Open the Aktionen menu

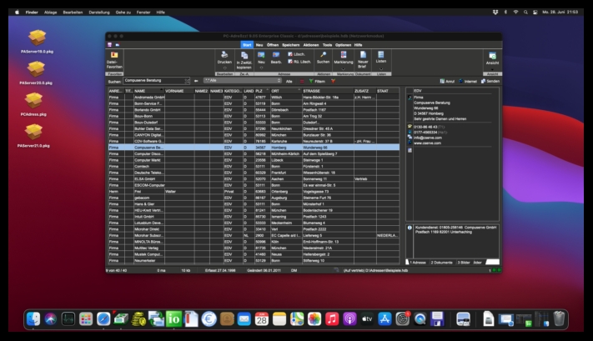[311, 45]
